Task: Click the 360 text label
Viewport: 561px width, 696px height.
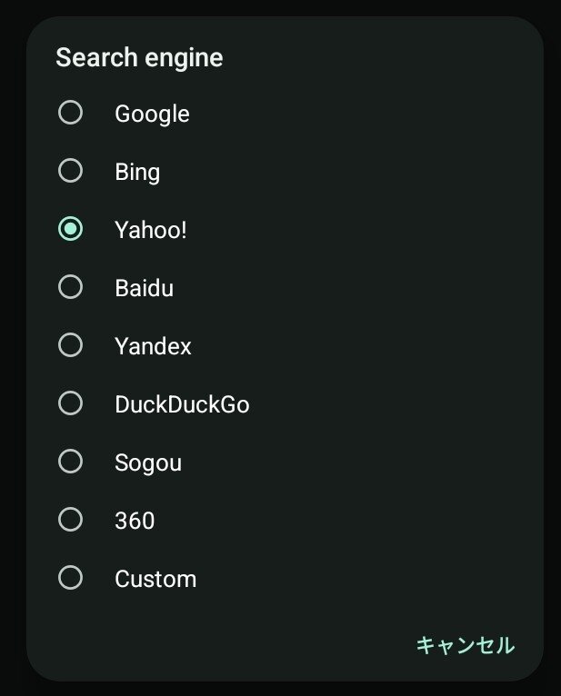Action: point(135,521)
